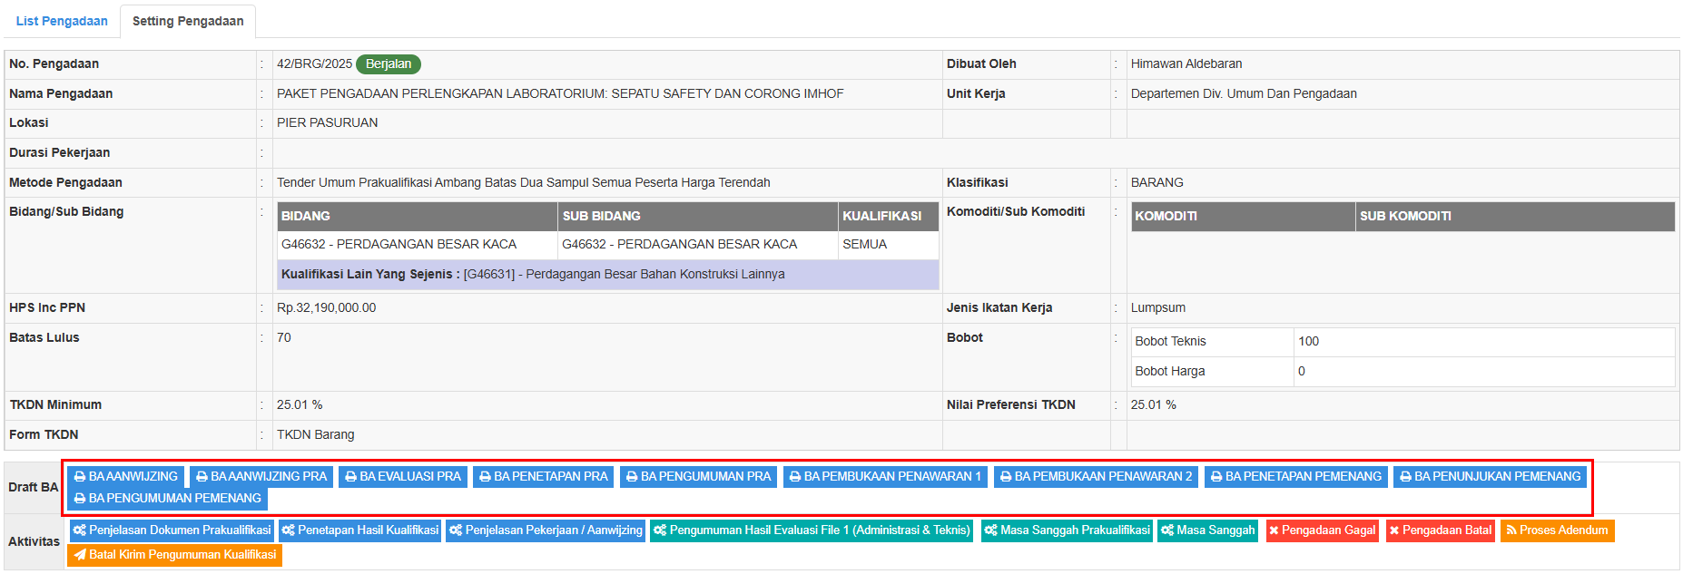
Task: Click the printer icon on BA EVALUASI PRA
Action: pyautogui.click(x=350, y=477)
